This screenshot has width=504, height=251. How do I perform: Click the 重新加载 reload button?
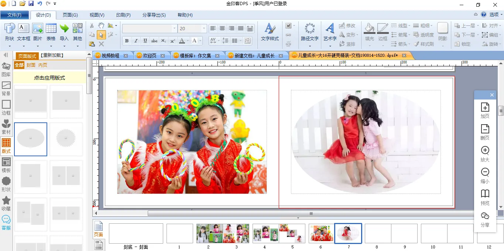click(x=52, y=55)
